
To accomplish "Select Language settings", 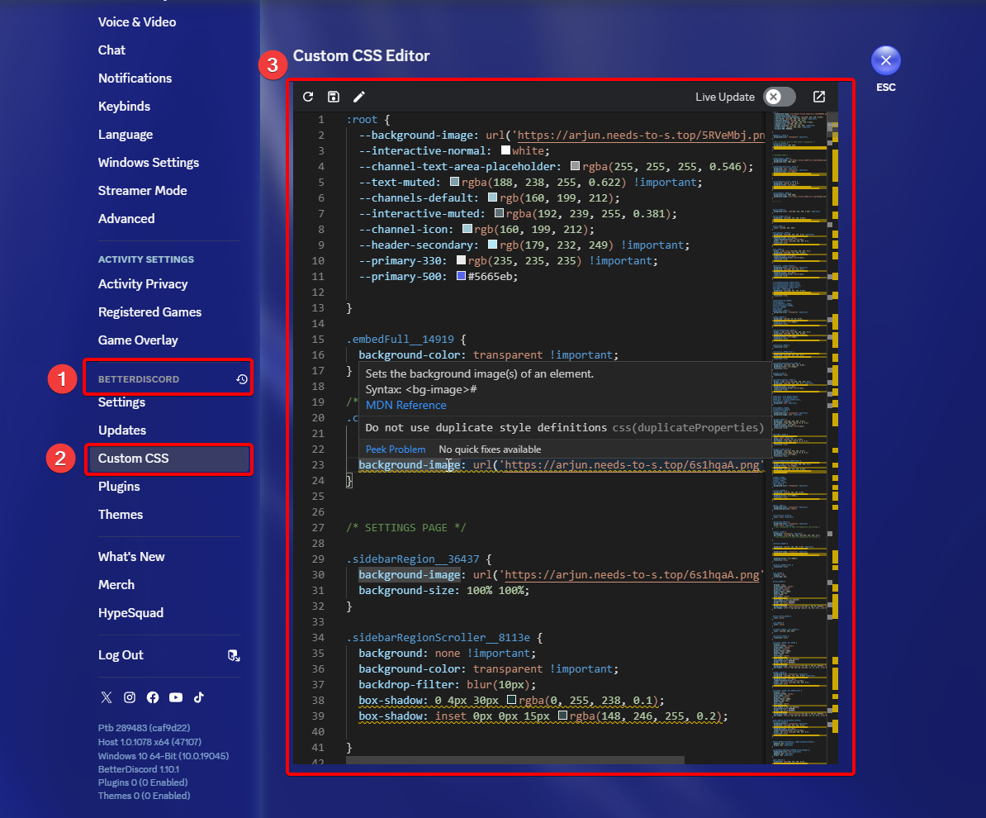I will pos(126,135).
